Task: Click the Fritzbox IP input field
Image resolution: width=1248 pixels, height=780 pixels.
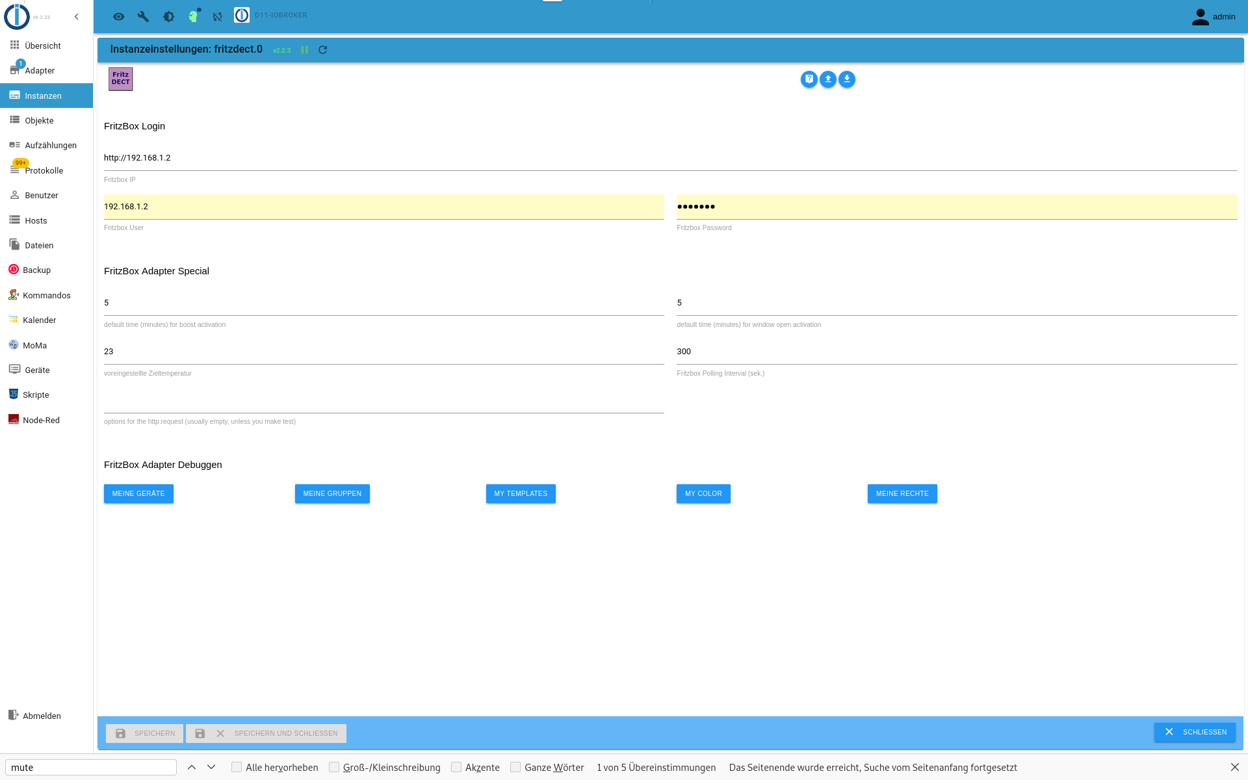Action: point(670,158)
